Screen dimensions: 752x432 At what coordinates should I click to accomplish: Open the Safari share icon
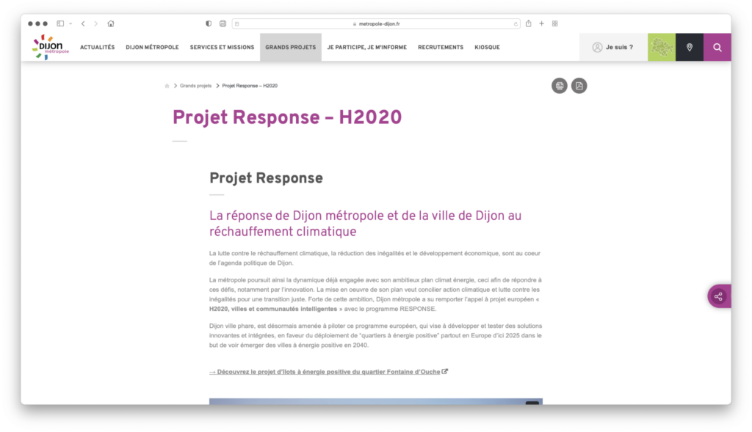point(528,23)
